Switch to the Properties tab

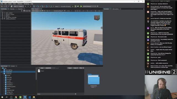(x=20, y=9)
